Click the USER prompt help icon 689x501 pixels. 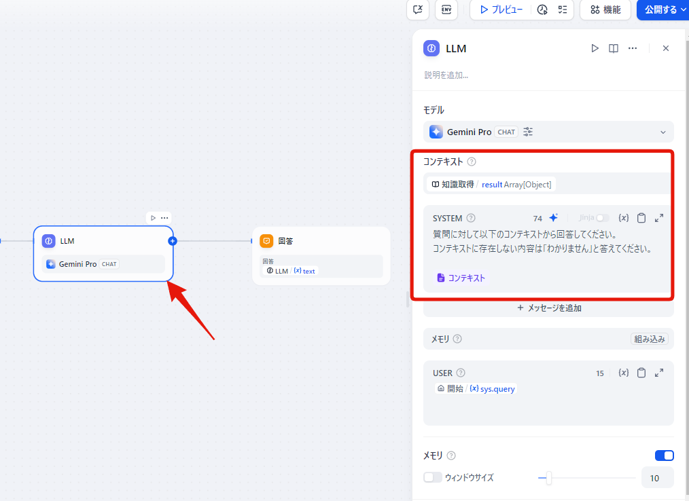point(461,373)
